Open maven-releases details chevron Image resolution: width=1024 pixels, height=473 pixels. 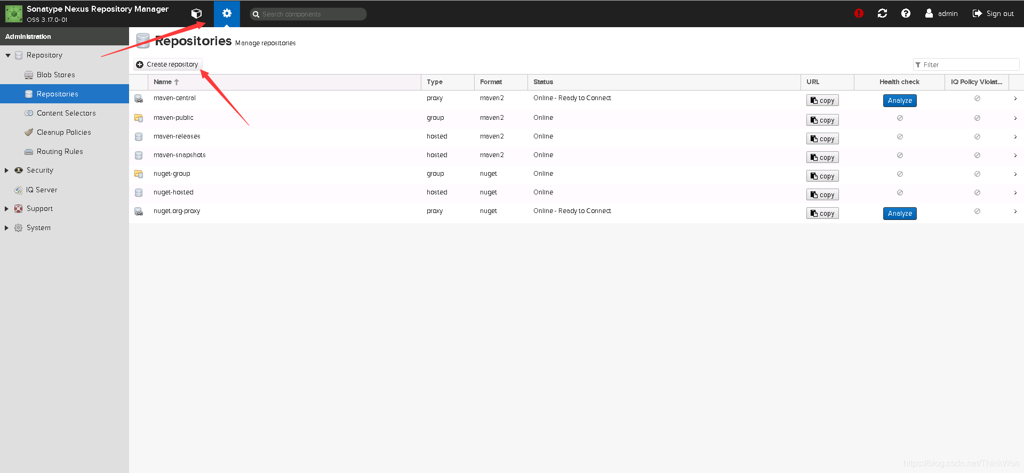coord(1015,137)
